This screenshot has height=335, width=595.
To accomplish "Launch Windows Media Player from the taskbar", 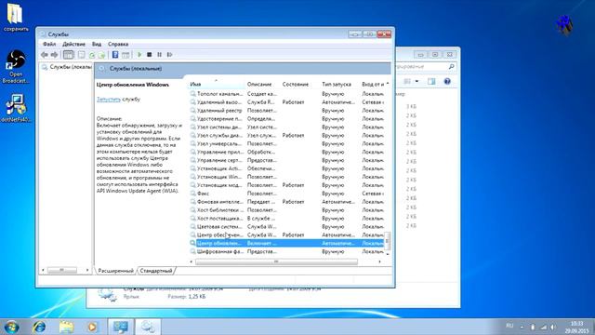I will [92, 327].
